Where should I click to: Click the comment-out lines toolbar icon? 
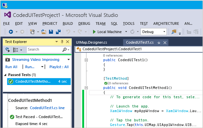tap(196, 32)
